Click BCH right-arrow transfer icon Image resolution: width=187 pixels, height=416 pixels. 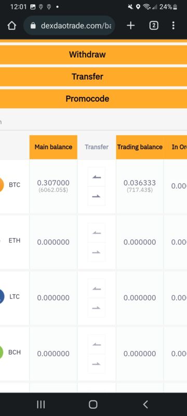coord(97,363)
